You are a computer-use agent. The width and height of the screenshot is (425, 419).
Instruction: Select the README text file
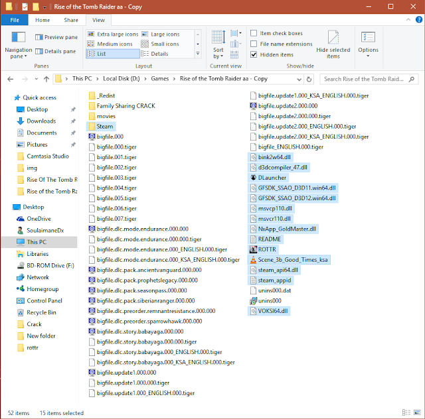[x=266, y=239]
